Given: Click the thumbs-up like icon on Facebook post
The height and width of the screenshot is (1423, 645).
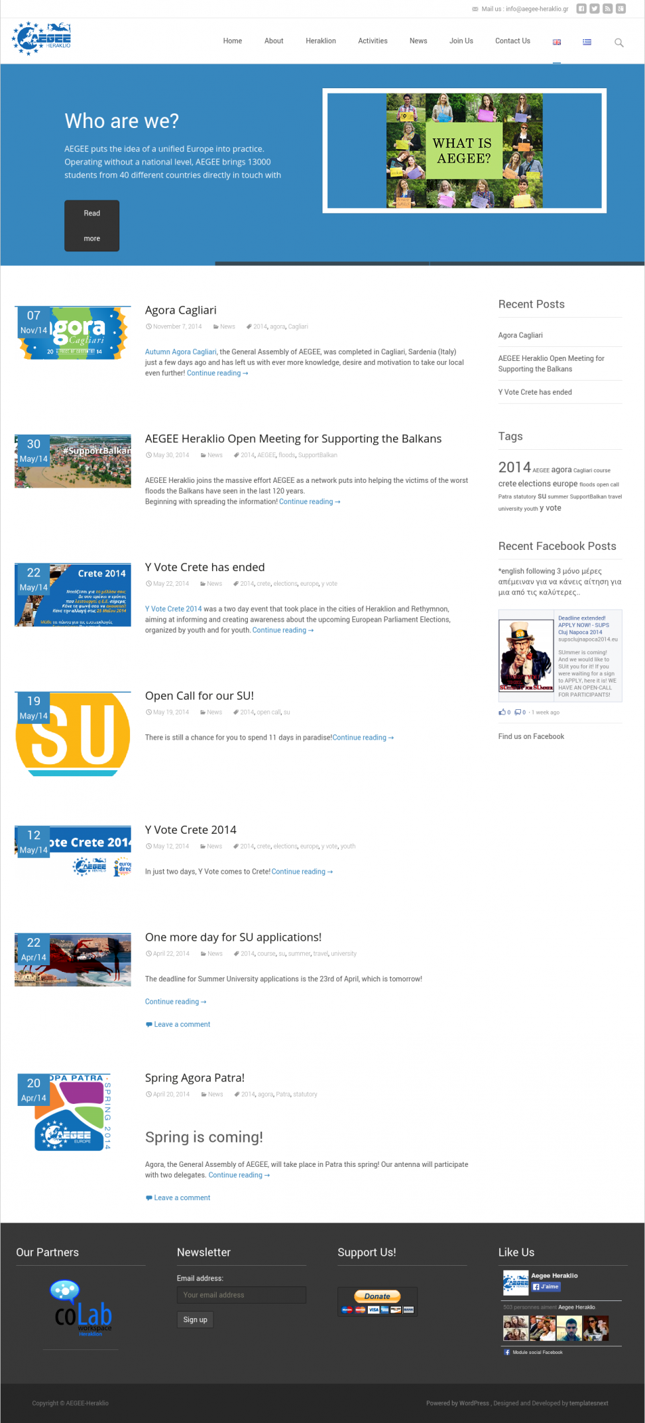Looking at the screenshot, I should 502,712.
